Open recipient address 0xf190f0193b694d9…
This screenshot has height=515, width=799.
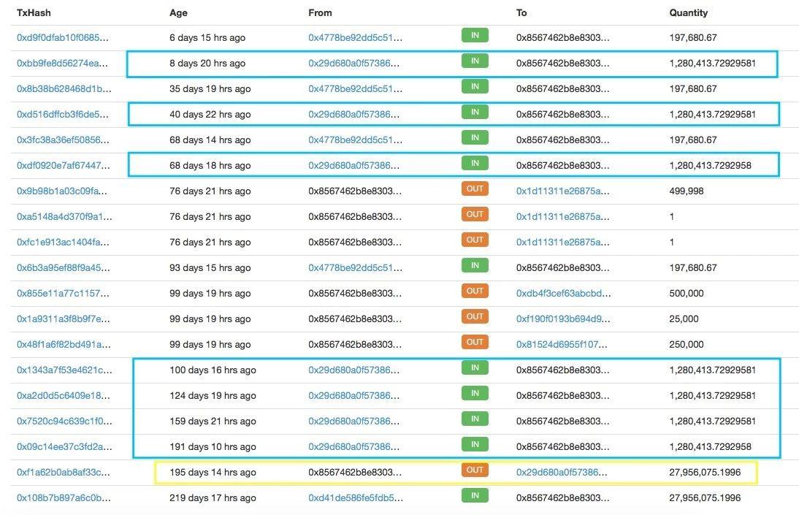[563, 318]
